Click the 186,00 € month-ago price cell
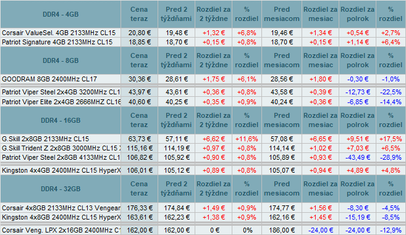Screen dimensions: 406x235 coord(282,230)
